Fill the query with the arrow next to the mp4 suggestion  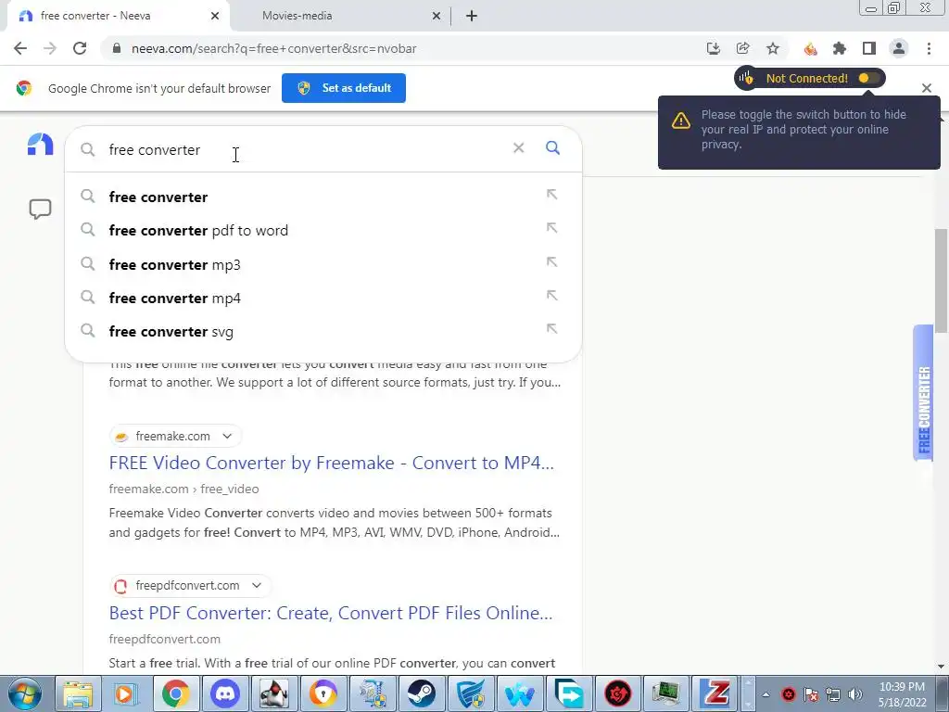pos(551,296)
